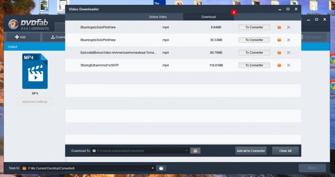Click the Save to path field
Viewport: 335px width, 177px height.
(88, 168)
